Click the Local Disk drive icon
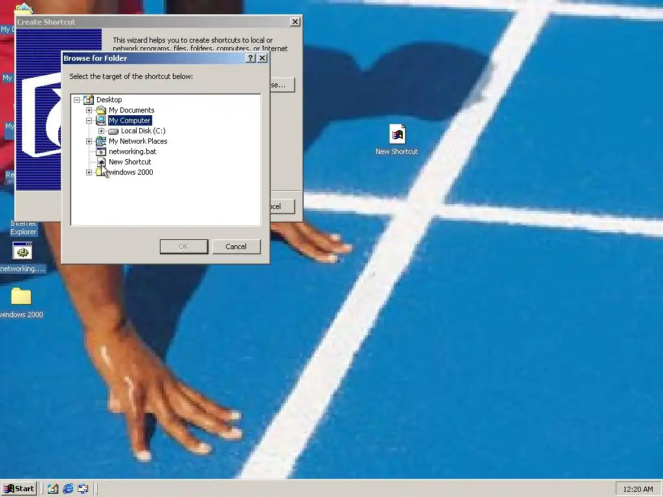 [x=113, y=131]
